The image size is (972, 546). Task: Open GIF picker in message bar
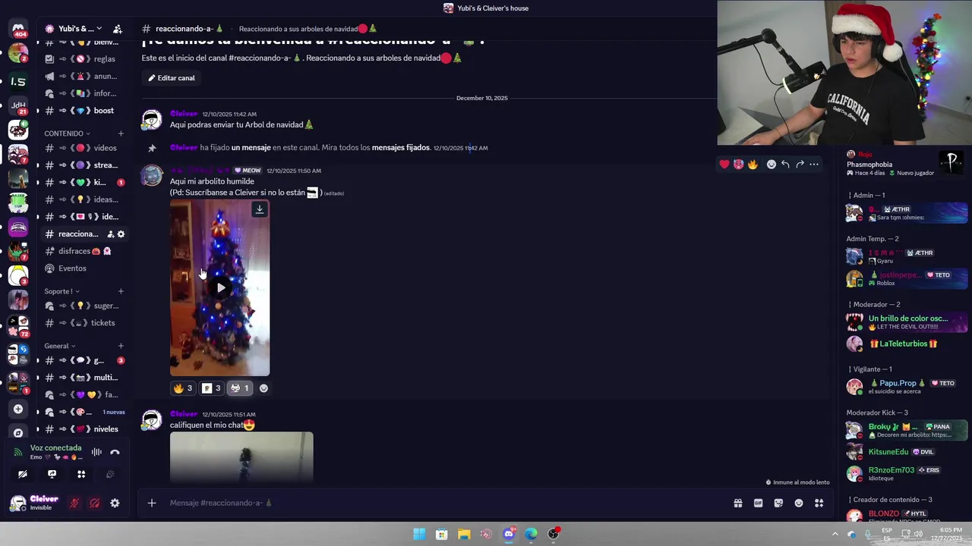[x=758, y=503]
